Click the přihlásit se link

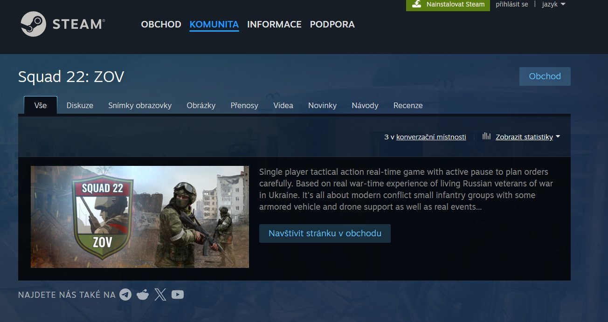(x=511, y=4)
